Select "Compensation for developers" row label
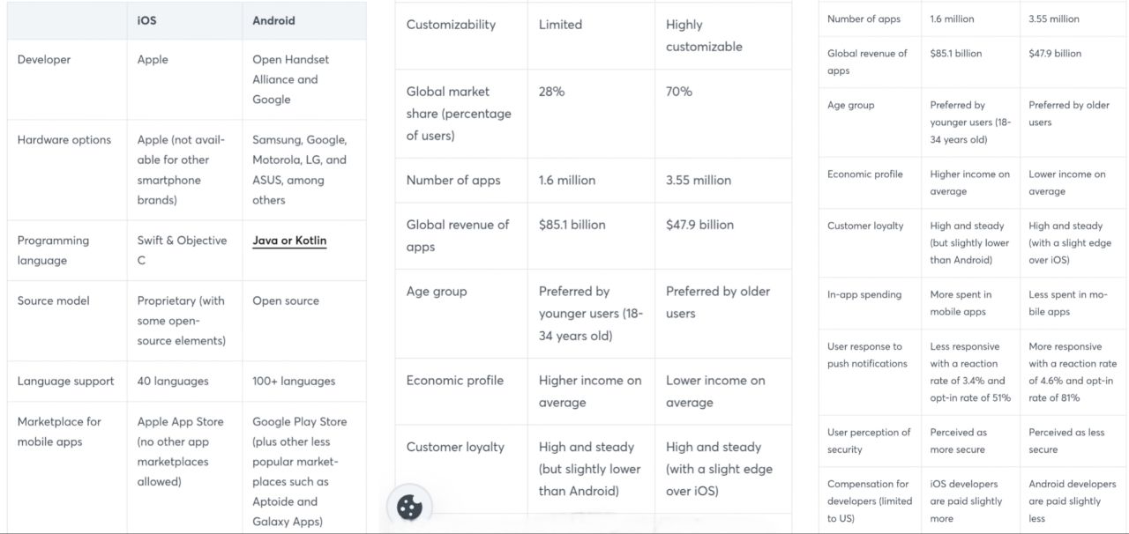The image size is (1129, 534). [868, 501]
